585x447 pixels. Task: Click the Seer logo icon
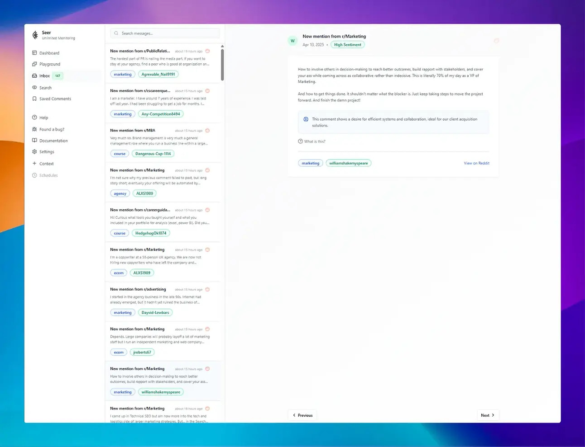click(35, 35)
